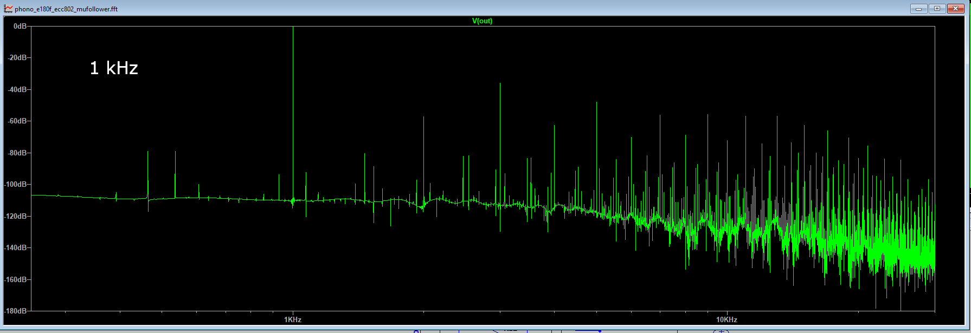This screenshot has height=333, width=971.
Task: Click the -60dB vertical axis label
Action: [17, 121]
